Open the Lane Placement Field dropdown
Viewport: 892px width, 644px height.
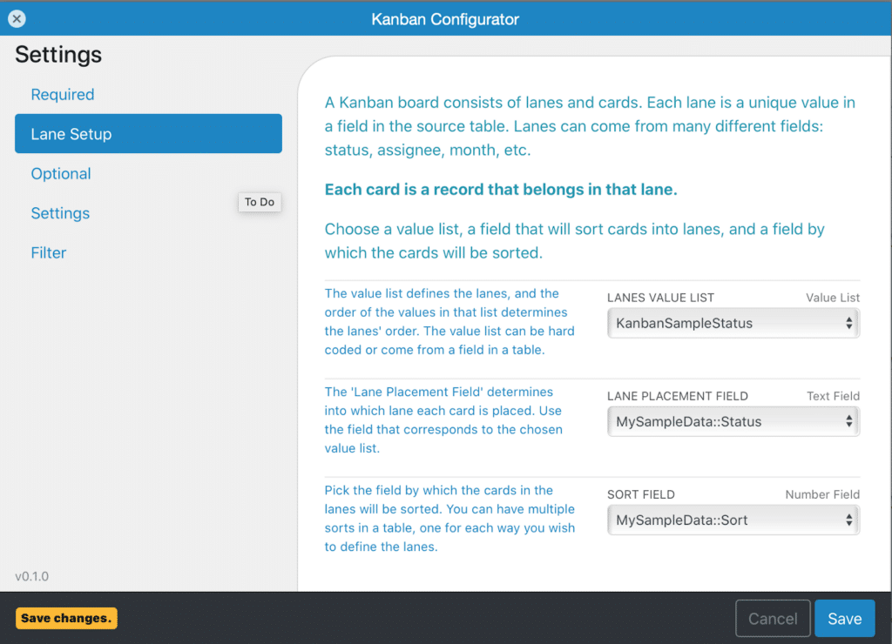733,421
